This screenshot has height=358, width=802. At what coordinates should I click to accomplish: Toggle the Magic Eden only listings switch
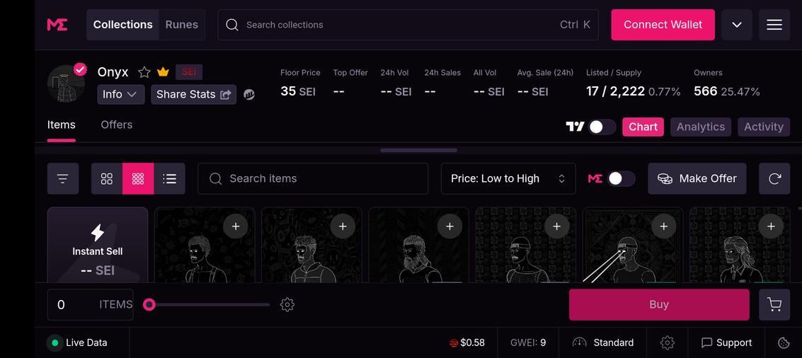(620, 179)
